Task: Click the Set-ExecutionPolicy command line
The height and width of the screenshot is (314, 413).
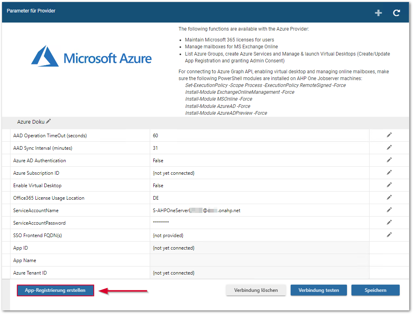Action: 266,85
